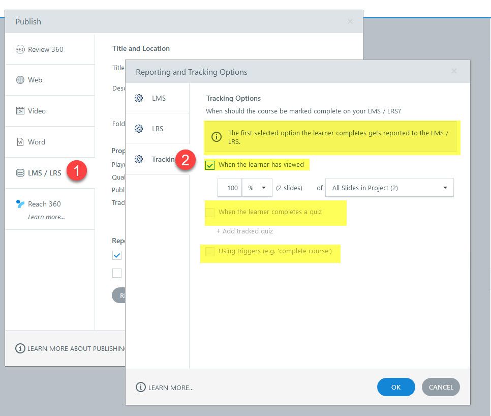Click the gear icon beside LRS
Image resolution: width=491 pixels, height=416 pixels.
(x=139, y=129)
